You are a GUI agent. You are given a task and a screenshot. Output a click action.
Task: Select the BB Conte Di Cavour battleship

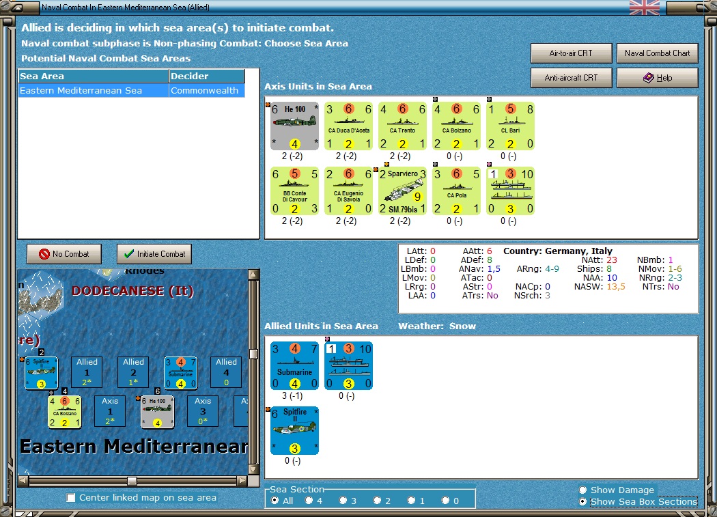294,191
